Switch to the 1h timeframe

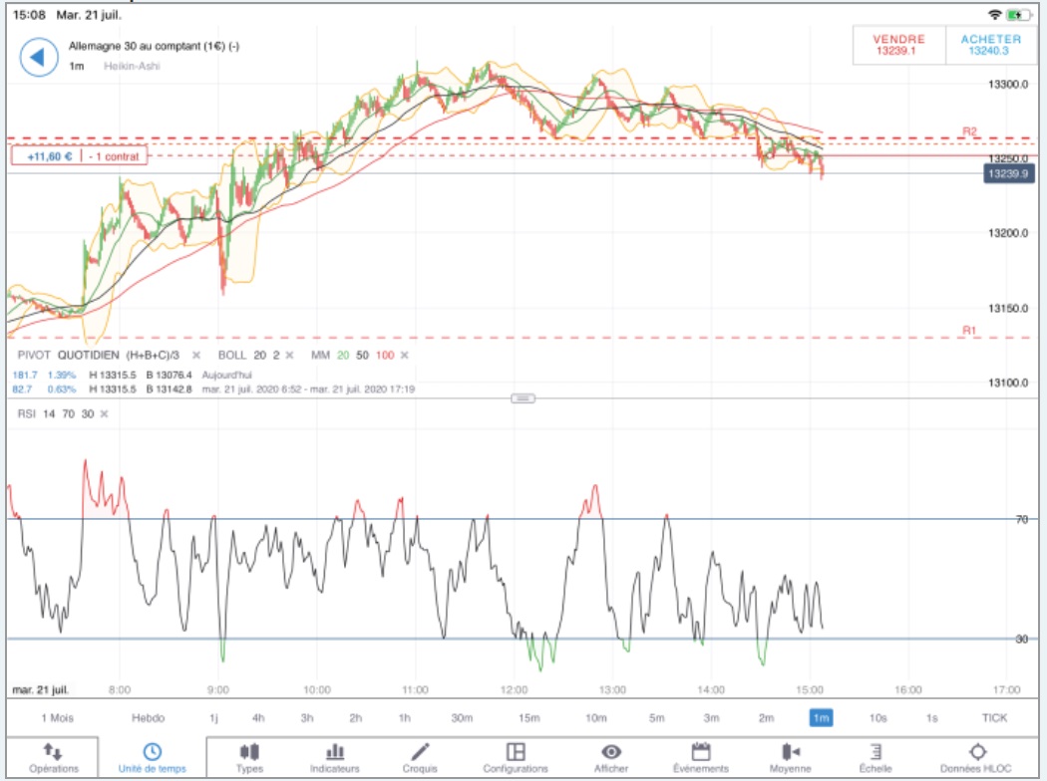(405, 718)
